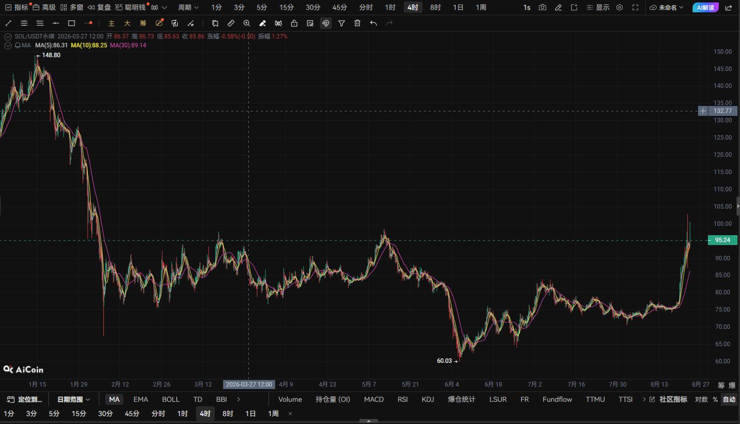Close the bottom timeframe bar
The height and width of the screenshot is (424, 740).
[290, 414]
